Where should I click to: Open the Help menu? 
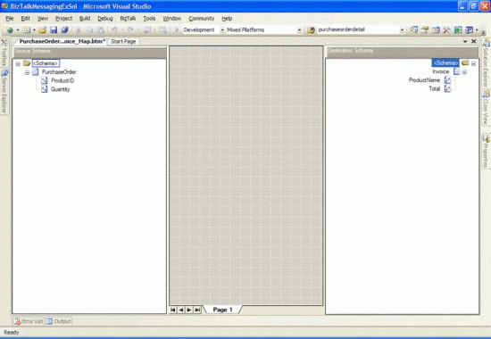(227, 19)
